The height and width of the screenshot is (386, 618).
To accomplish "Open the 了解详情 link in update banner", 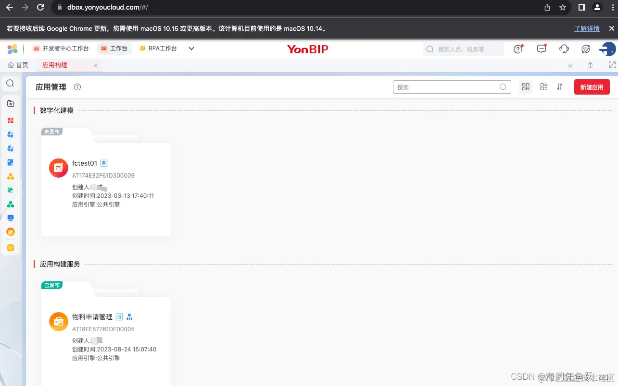I will (587, 29).
